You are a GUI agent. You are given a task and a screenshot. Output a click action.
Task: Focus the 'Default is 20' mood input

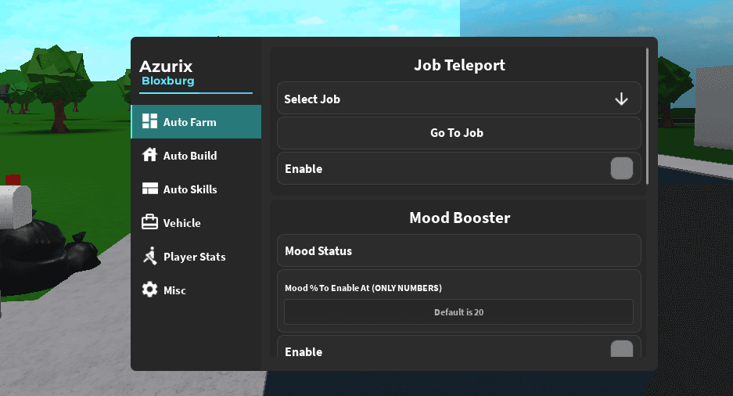tap(458, 312)
